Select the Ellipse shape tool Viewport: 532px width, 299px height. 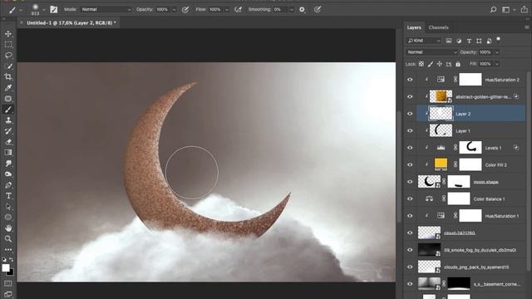tap(8, 218)
